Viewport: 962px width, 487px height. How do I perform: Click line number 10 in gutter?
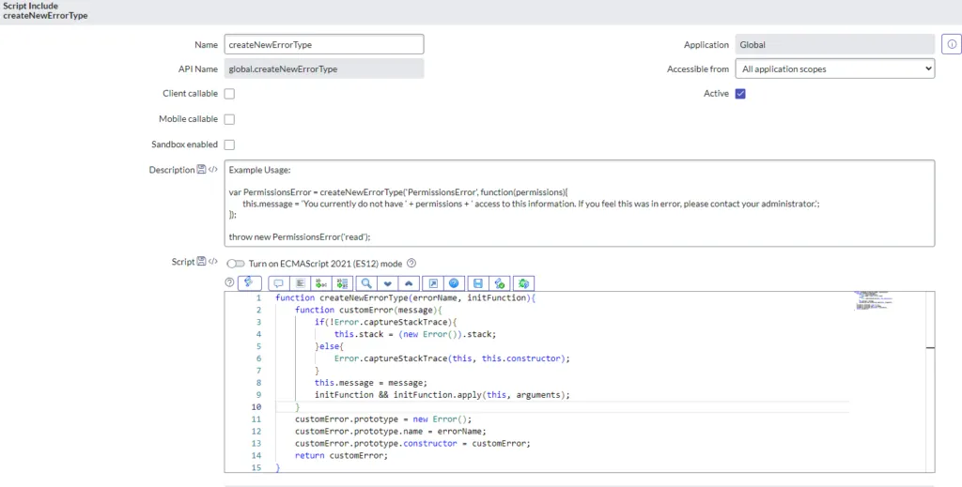pos(256,406)
